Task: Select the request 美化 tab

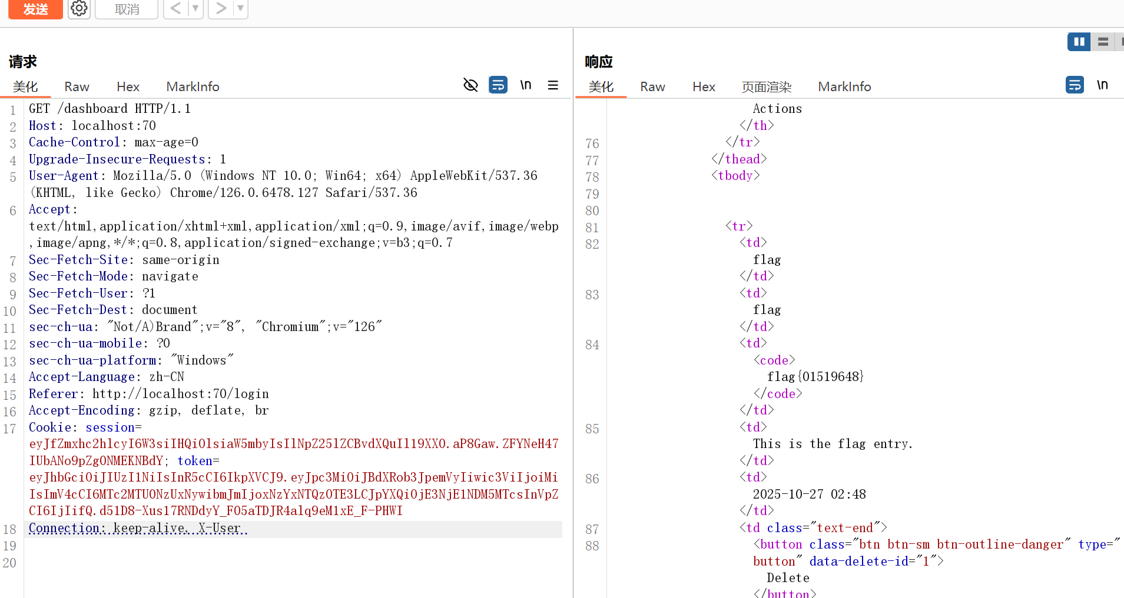Action: (25, 86)
